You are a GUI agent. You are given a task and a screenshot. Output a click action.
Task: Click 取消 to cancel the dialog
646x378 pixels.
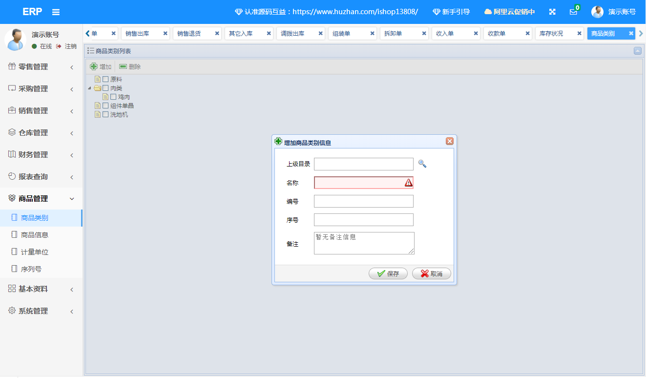click(x=431, y=274)
